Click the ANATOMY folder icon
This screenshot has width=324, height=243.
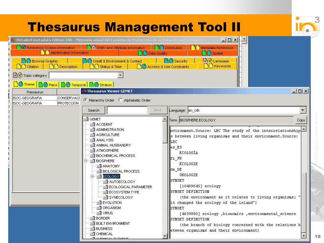pos(99,166)
